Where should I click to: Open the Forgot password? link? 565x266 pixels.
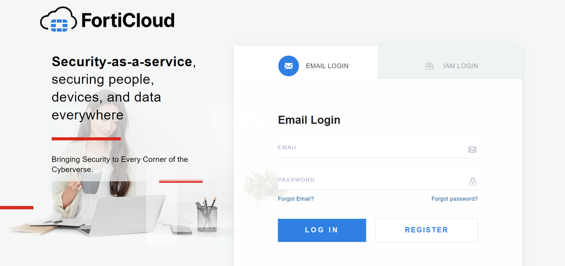click(454, 199)
